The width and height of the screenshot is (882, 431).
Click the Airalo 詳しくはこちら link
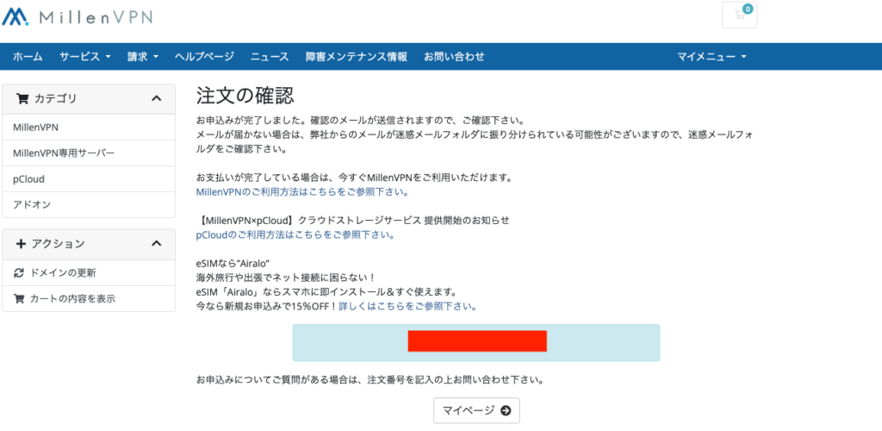tap(407, 306)
